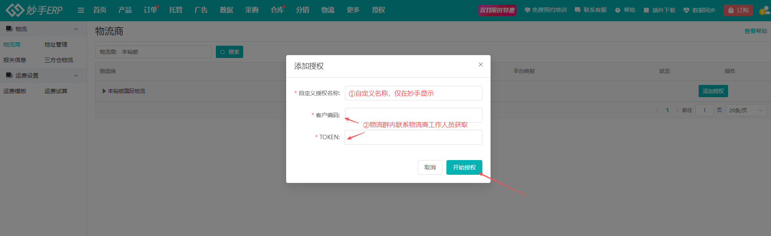Select page 1 in pagination

point(668,110)
